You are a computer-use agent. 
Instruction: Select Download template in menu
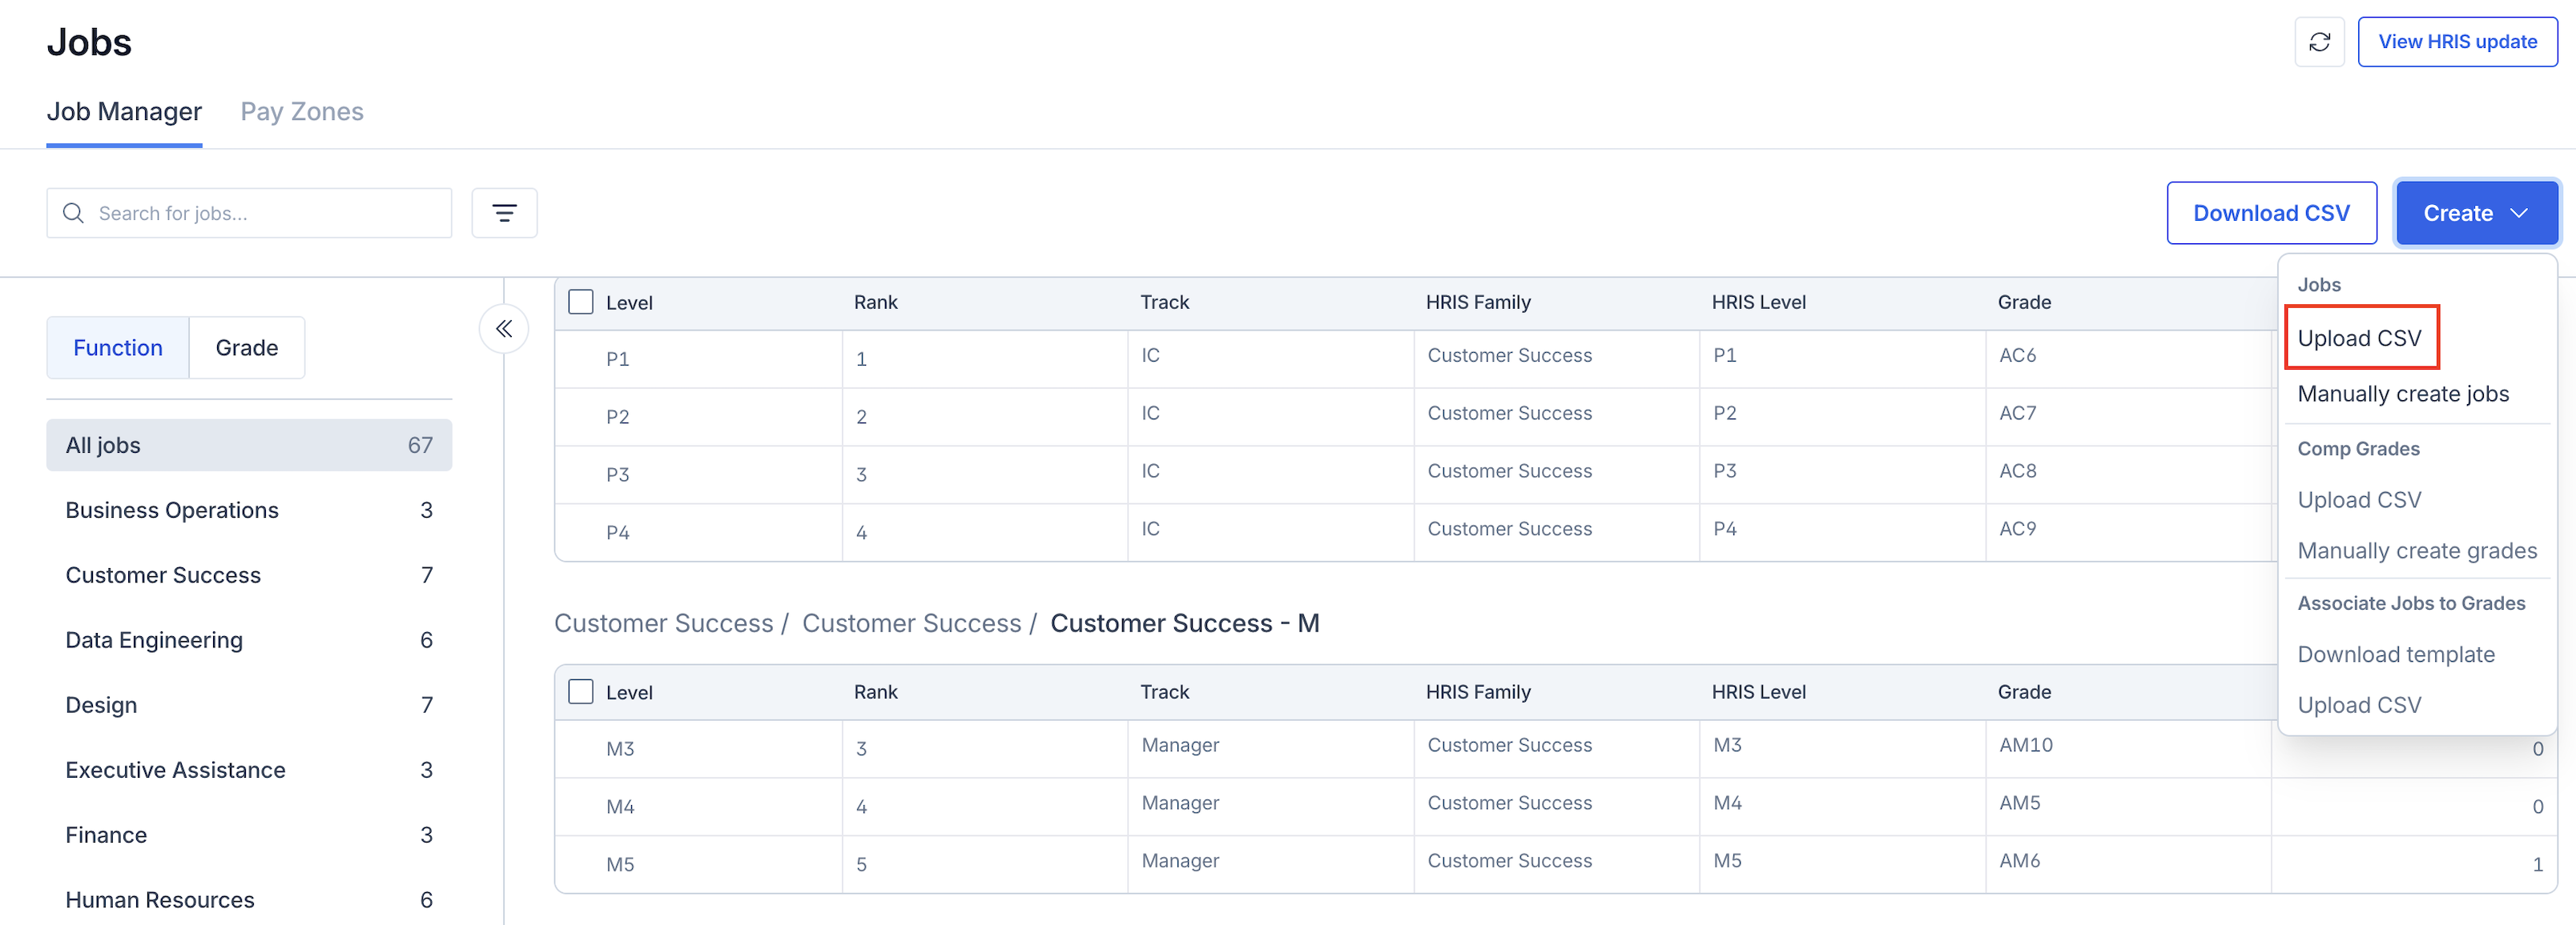point(2395,655)
